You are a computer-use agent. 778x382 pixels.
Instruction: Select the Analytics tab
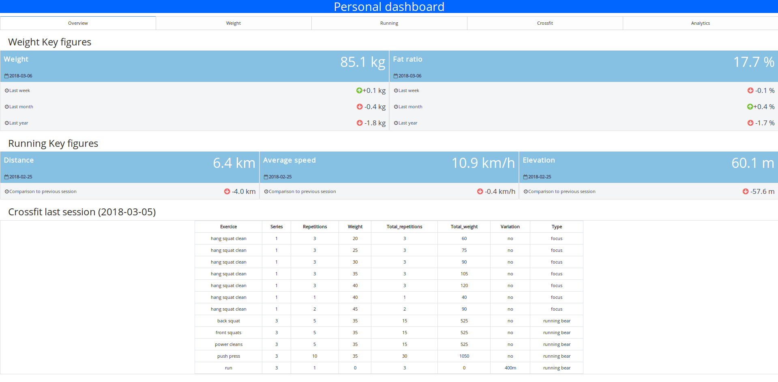[700, 23]
